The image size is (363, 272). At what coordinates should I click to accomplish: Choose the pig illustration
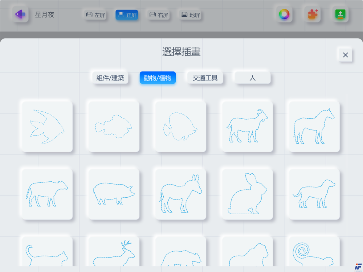(114, 194)
